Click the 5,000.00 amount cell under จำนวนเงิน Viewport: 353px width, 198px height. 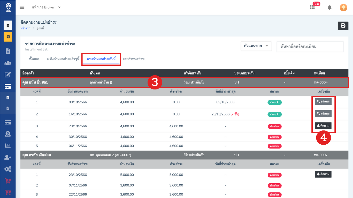pos(127,175)
